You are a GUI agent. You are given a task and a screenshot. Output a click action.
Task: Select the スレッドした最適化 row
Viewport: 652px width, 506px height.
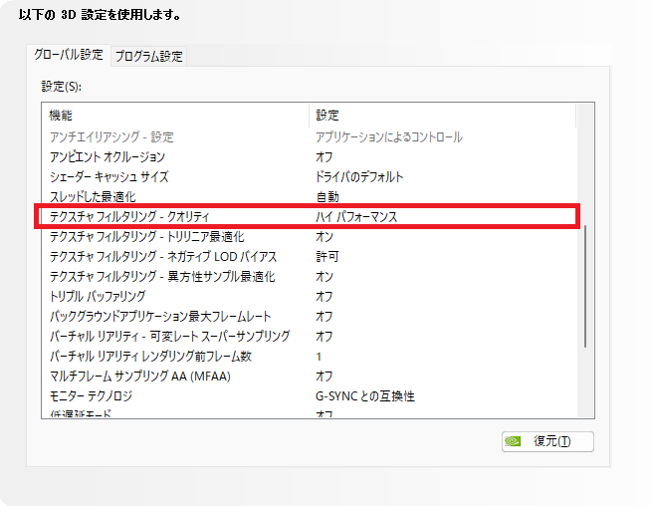coord(310,197)
